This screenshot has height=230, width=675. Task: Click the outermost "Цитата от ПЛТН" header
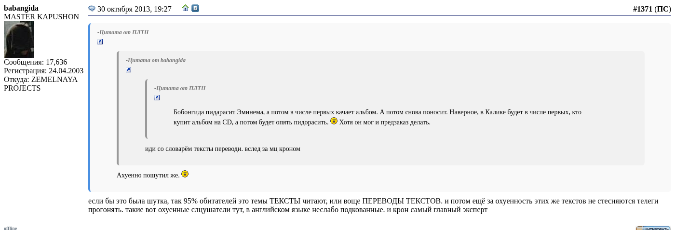pyautogui.click(x=123, y=32)
